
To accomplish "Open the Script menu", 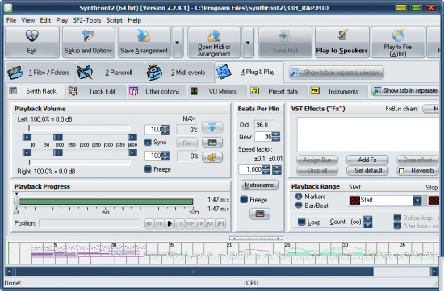I will click(115, 20).
